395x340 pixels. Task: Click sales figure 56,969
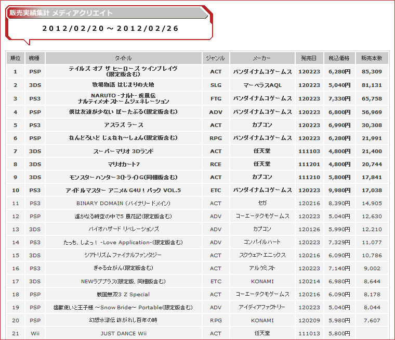click(x=372, y=112)
